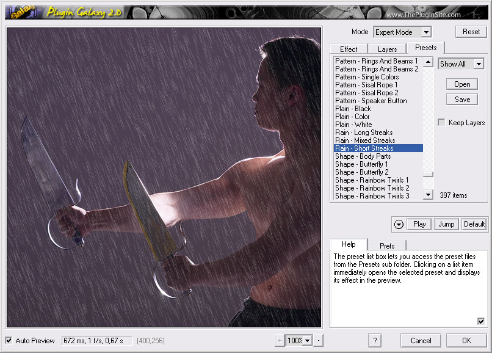Toggle the checkbox in the help panel corner

[480, 321]
